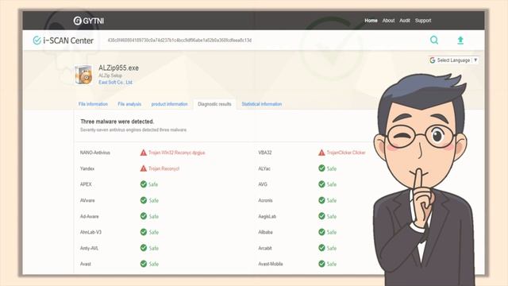Click the Trojan.Reconyc! detection text
This screenshot has width=508, height=286.
pyautogui.click(x=164, y=168)
